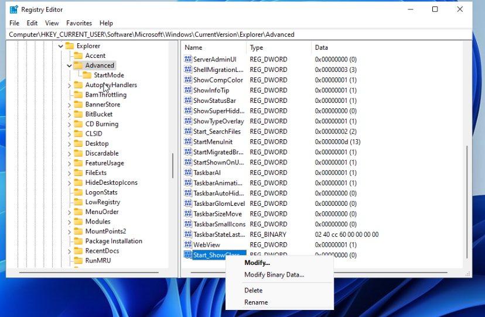
Task: Click the 0x0000000d (13) data cell
Action: pos(337,142)
